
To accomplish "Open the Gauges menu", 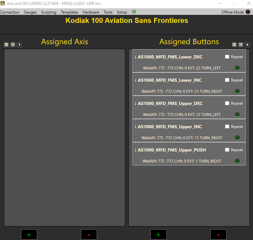I will click(30, 12).
